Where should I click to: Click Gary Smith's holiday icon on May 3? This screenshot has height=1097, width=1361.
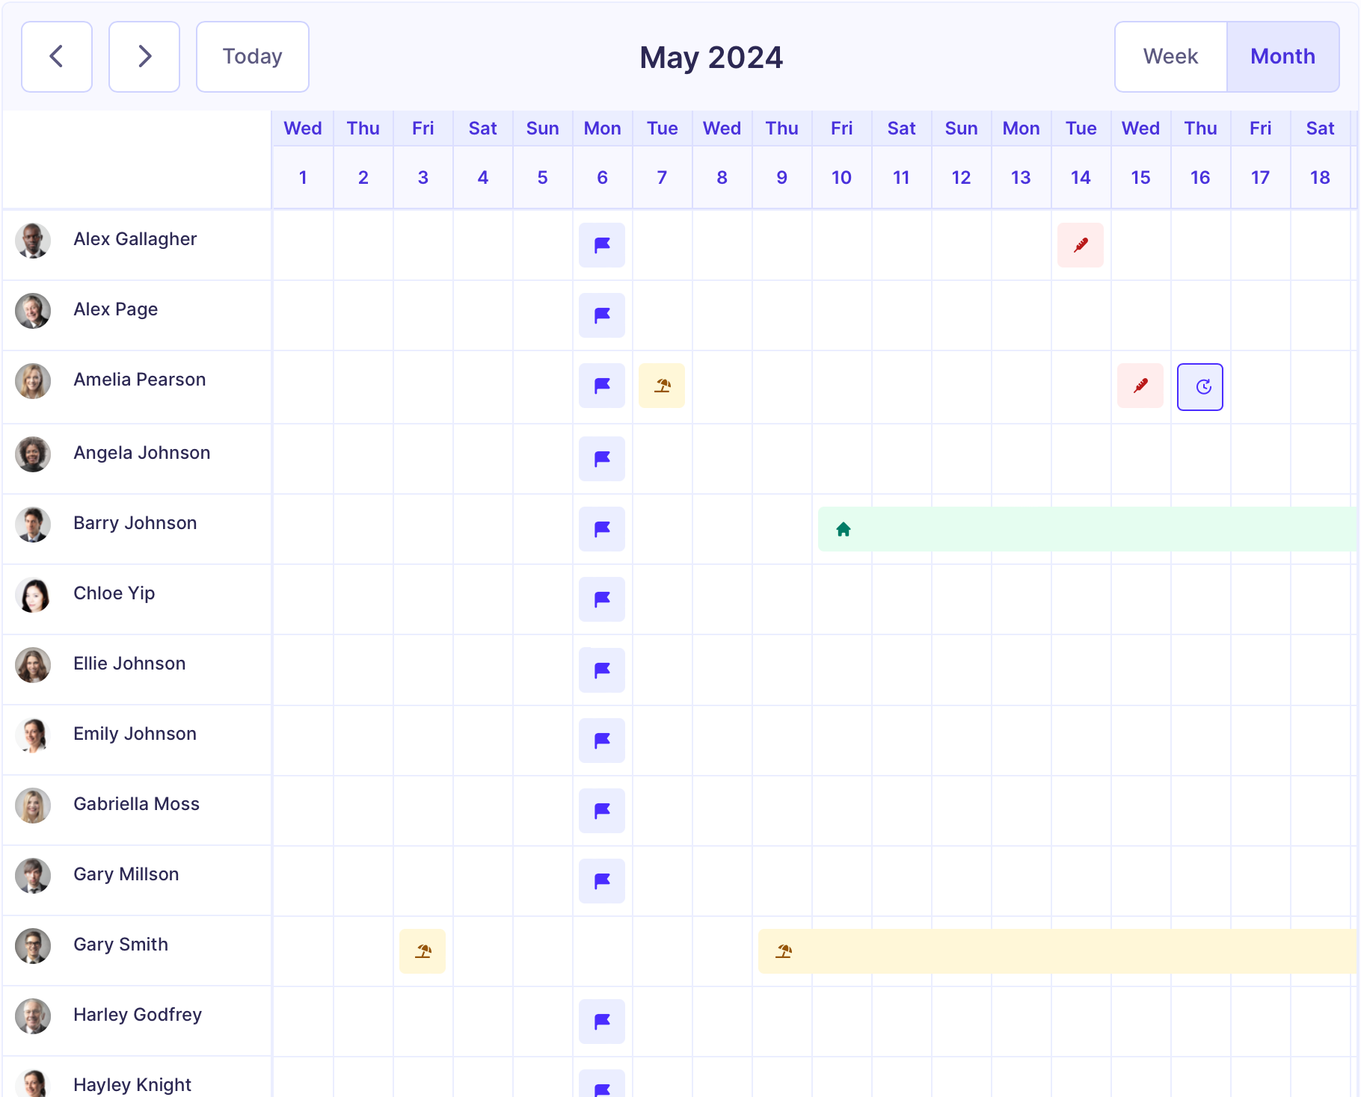point(423,951)
